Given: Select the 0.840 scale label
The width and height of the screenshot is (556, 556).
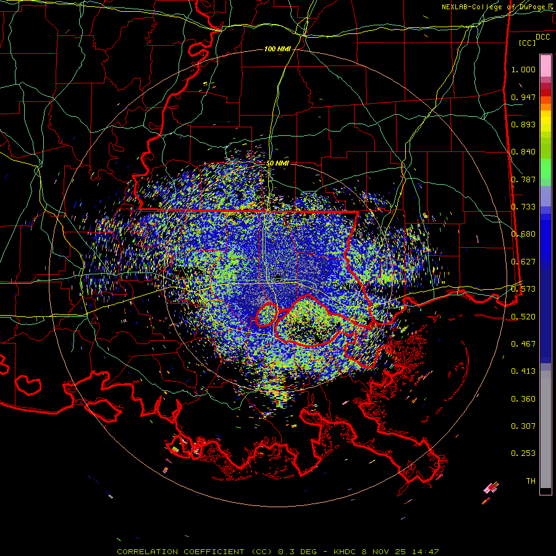Looking at the screenshot, I should coord(523,152).
